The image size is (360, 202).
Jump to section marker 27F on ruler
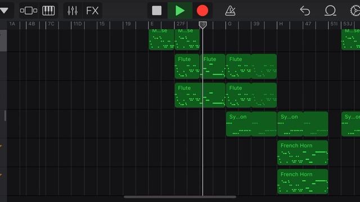coord(181,24)
